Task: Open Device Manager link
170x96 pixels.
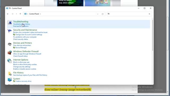Action: click(x=21, y=47)
